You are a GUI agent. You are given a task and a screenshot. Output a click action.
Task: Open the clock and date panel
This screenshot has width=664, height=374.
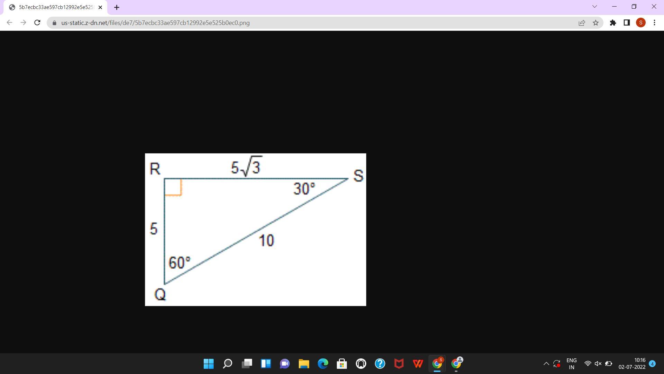[x=632, y=364]
